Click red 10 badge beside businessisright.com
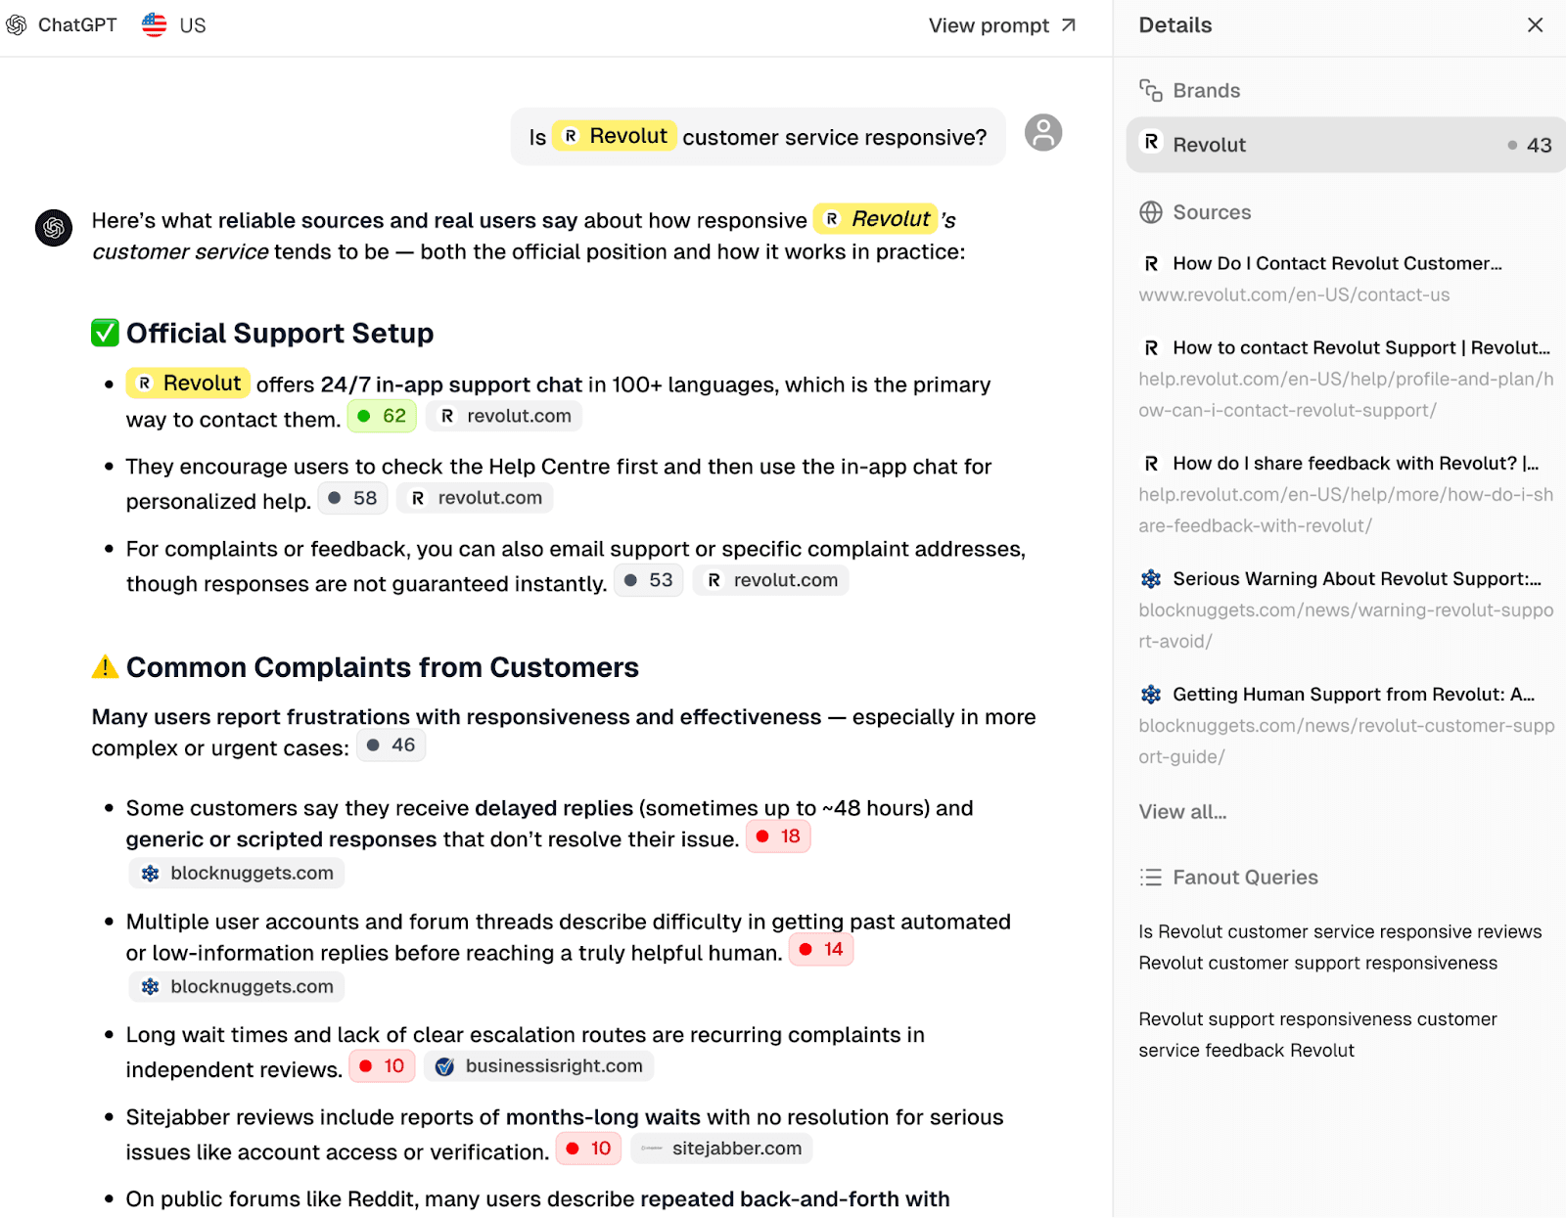1566x1218 pixels. coord(382,1065)
